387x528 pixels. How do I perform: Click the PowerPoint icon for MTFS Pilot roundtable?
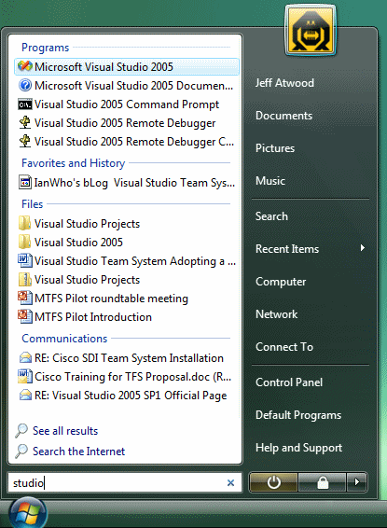pyautogui.click(x=25, y=298)
